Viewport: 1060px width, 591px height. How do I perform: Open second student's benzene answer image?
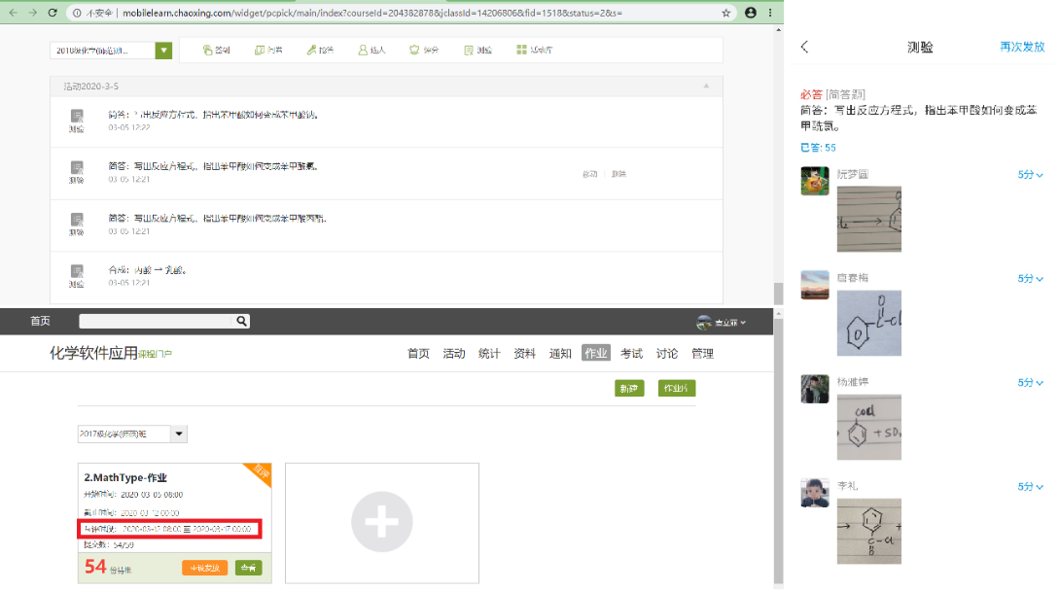click(868, 323)
